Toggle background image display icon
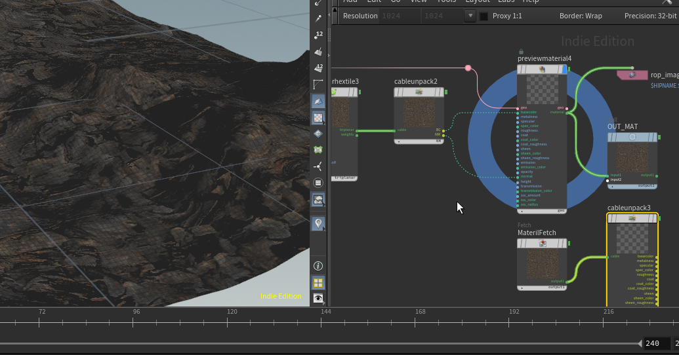Screen dimensions: 679x355 pyautogui.click(x=318, y=200)
